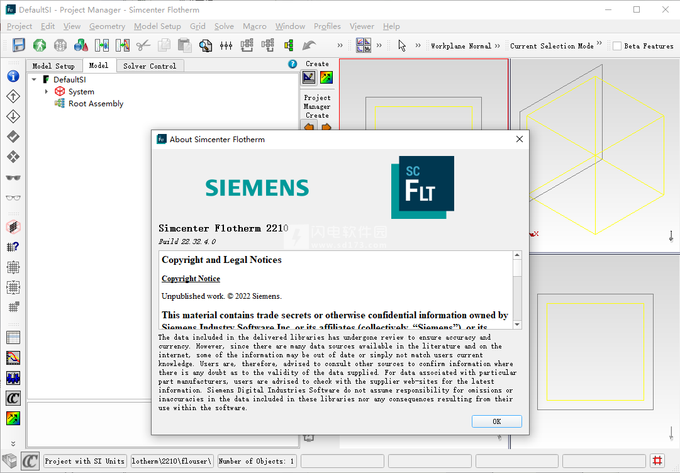Click the colored 3D shapes icon
This screenshot has height=473, width=680.
(x=81, y=45)
